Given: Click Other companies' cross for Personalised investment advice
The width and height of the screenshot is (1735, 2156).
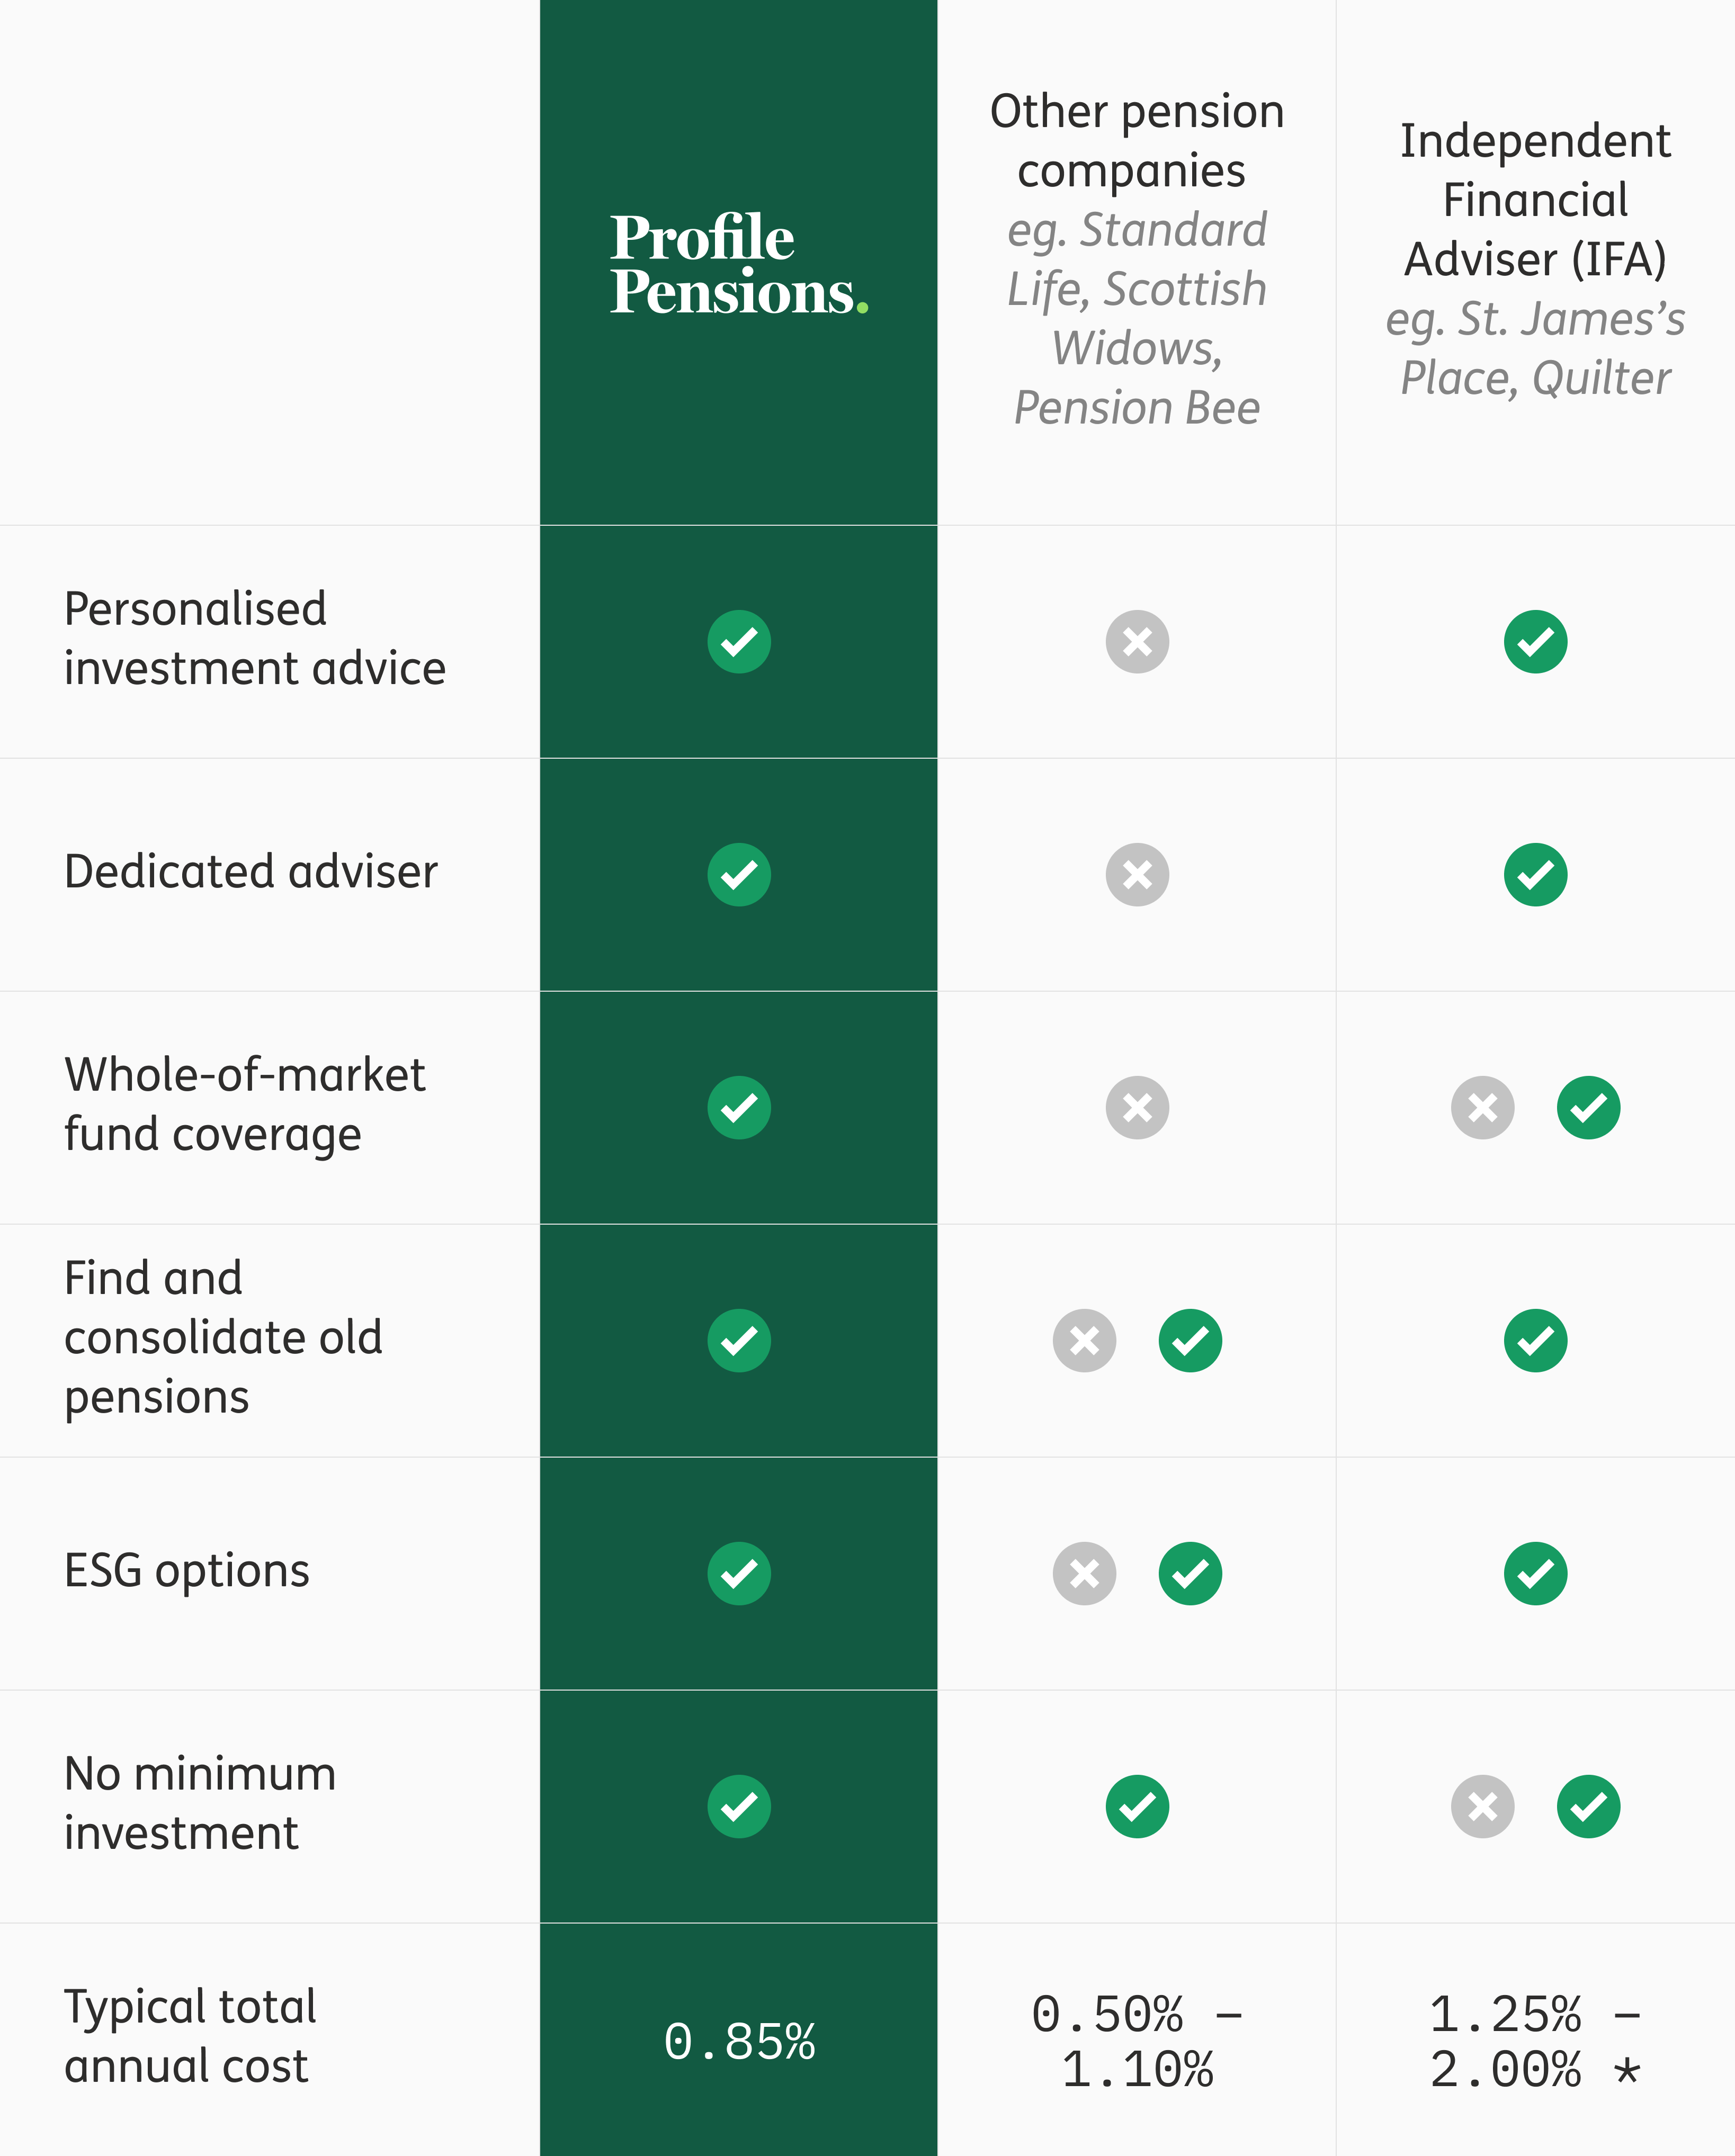Looking at the screenshot, I should point(1137,641).
